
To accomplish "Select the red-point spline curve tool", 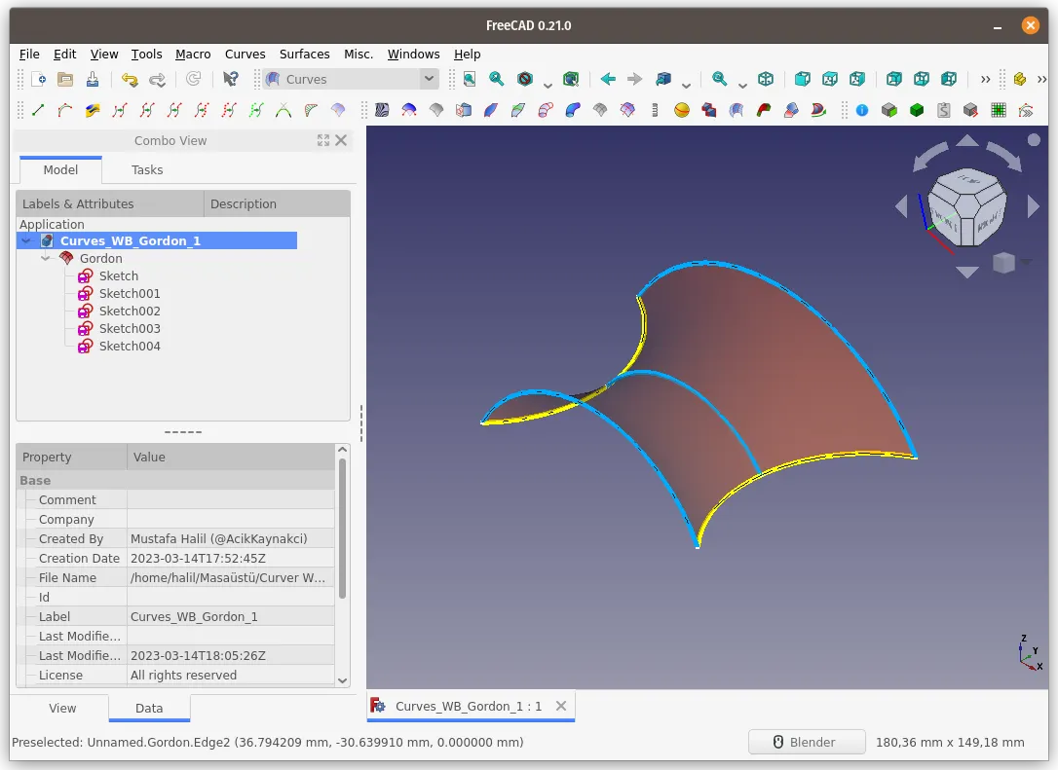I will 64,110.
